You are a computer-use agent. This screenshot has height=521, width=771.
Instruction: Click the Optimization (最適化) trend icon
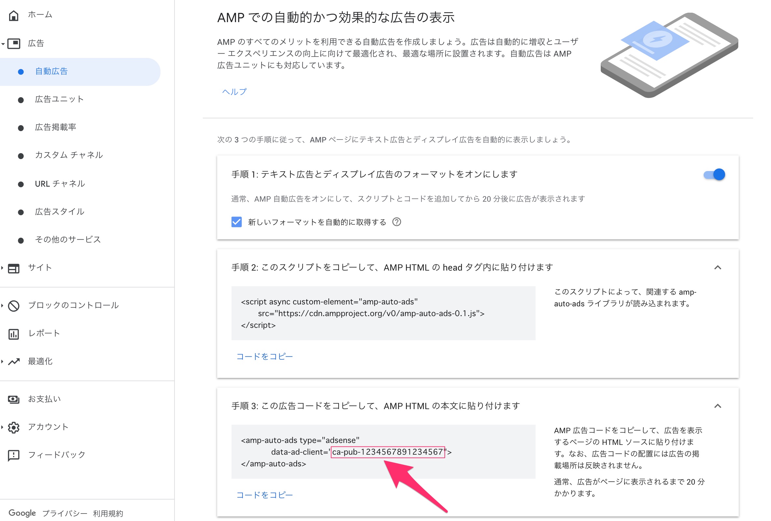tap(14, 362)
